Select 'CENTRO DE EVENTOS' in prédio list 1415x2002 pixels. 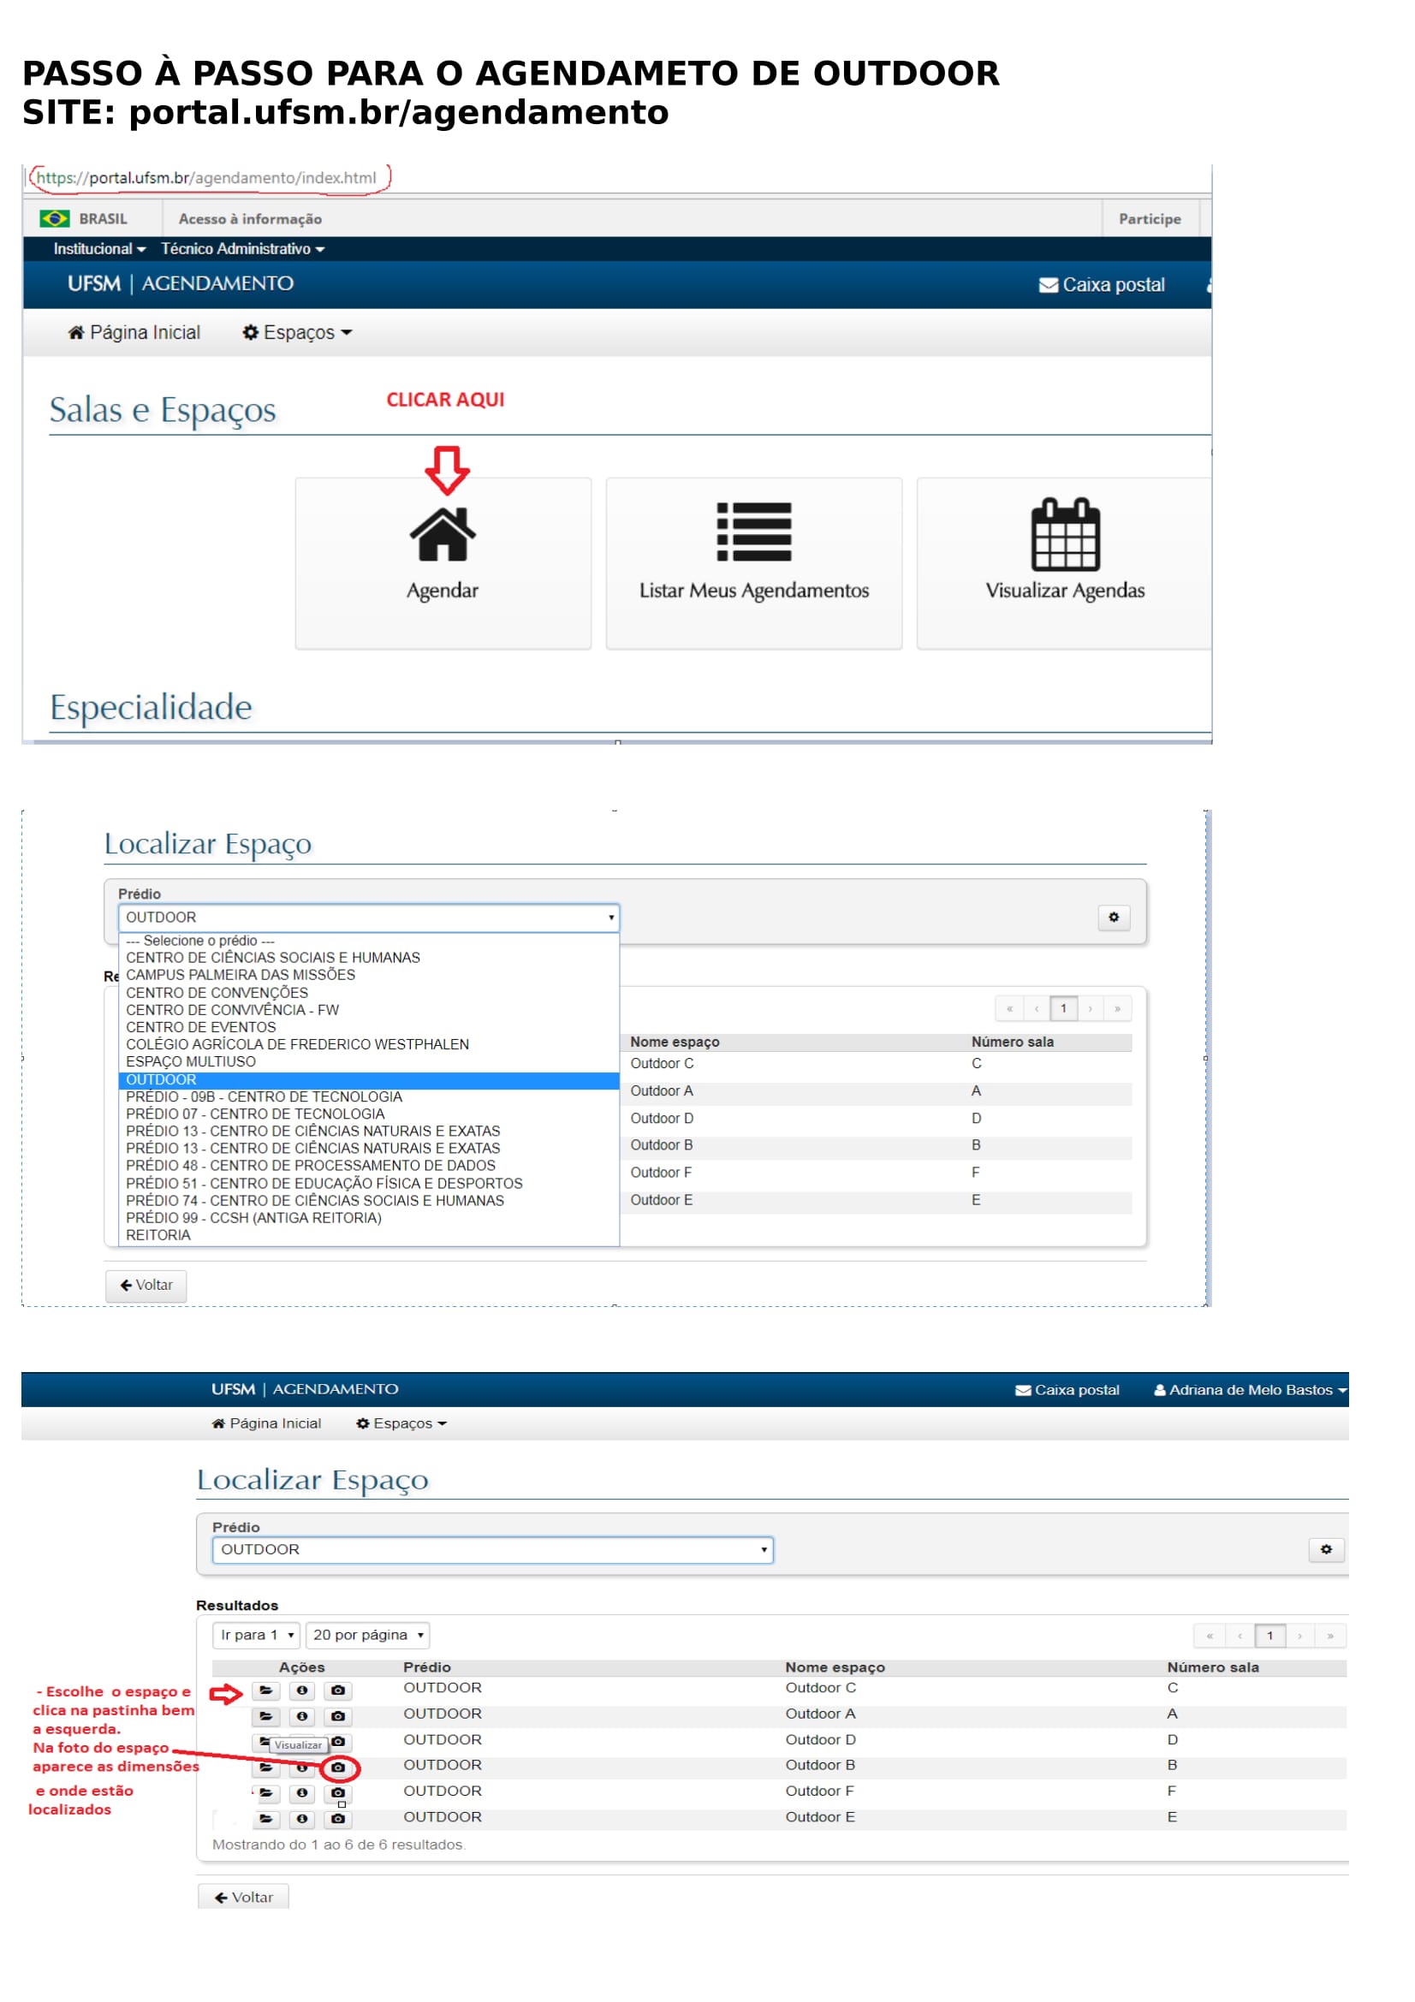point(200,1027)
